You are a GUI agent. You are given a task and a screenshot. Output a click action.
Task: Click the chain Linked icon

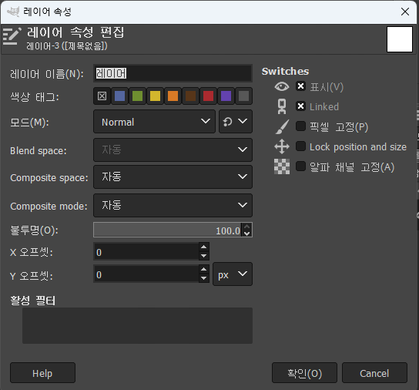282,106
